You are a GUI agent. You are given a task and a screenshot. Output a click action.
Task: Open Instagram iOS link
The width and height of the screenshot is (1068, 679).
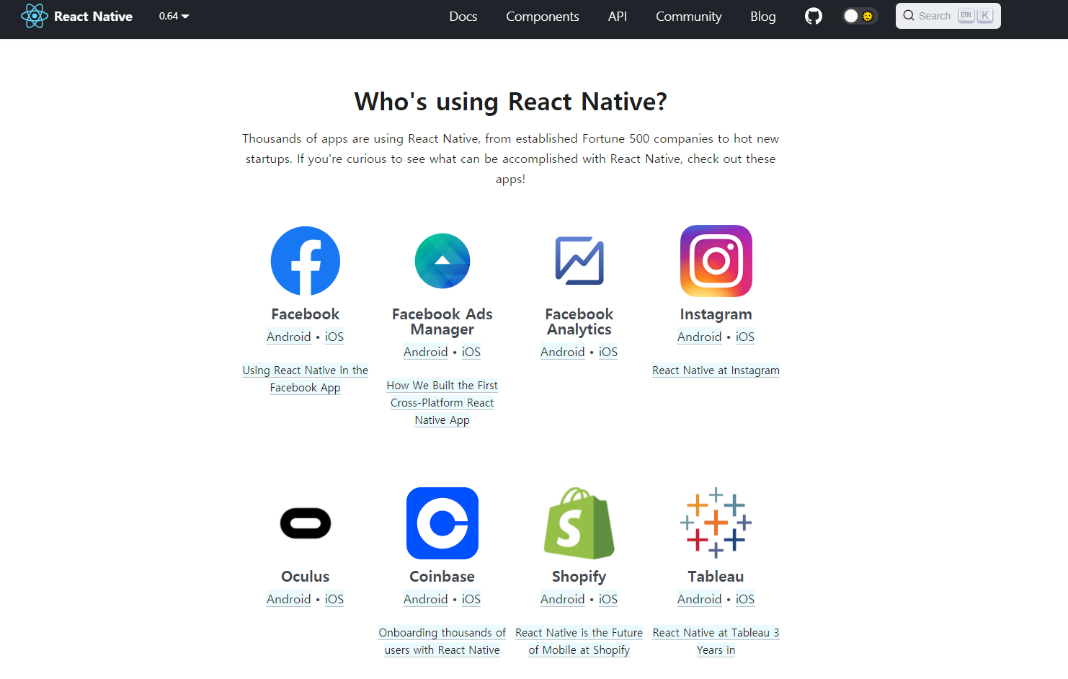pos(745,337)
